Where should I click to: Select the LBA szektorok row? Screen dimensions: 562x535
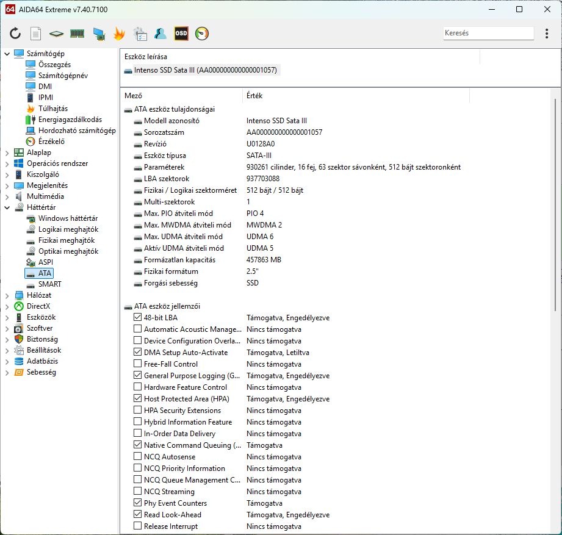tap(206, 179)
